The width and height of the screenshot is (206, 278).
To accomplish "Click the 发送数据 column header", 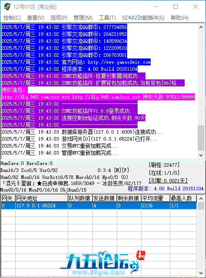I will [105, 198].
